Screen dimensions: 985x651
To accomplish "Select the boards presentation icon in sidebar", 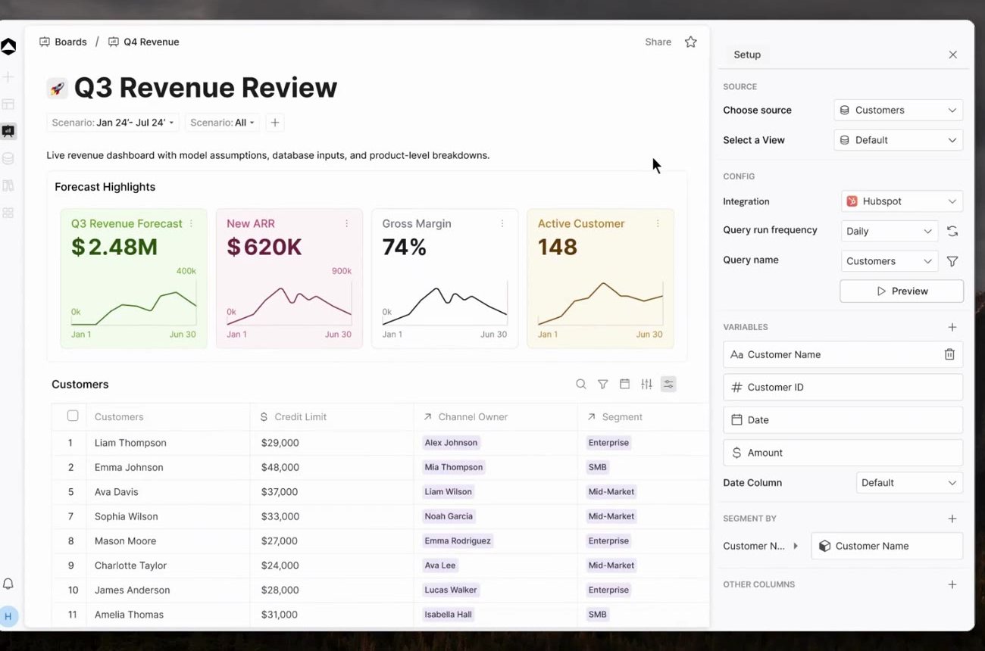I will pos(8,131).
